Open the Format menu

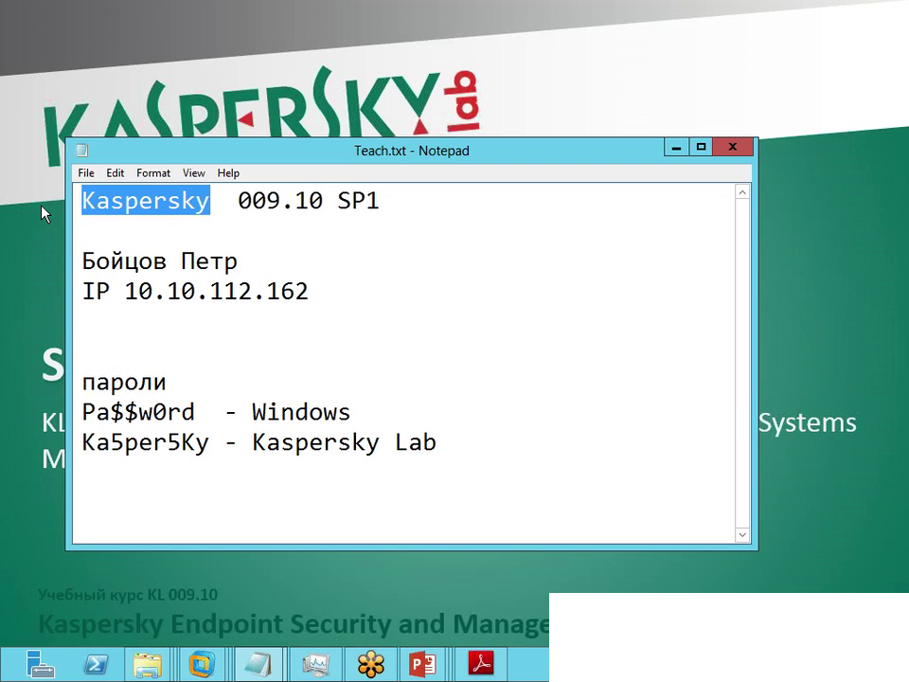[153, 172]
